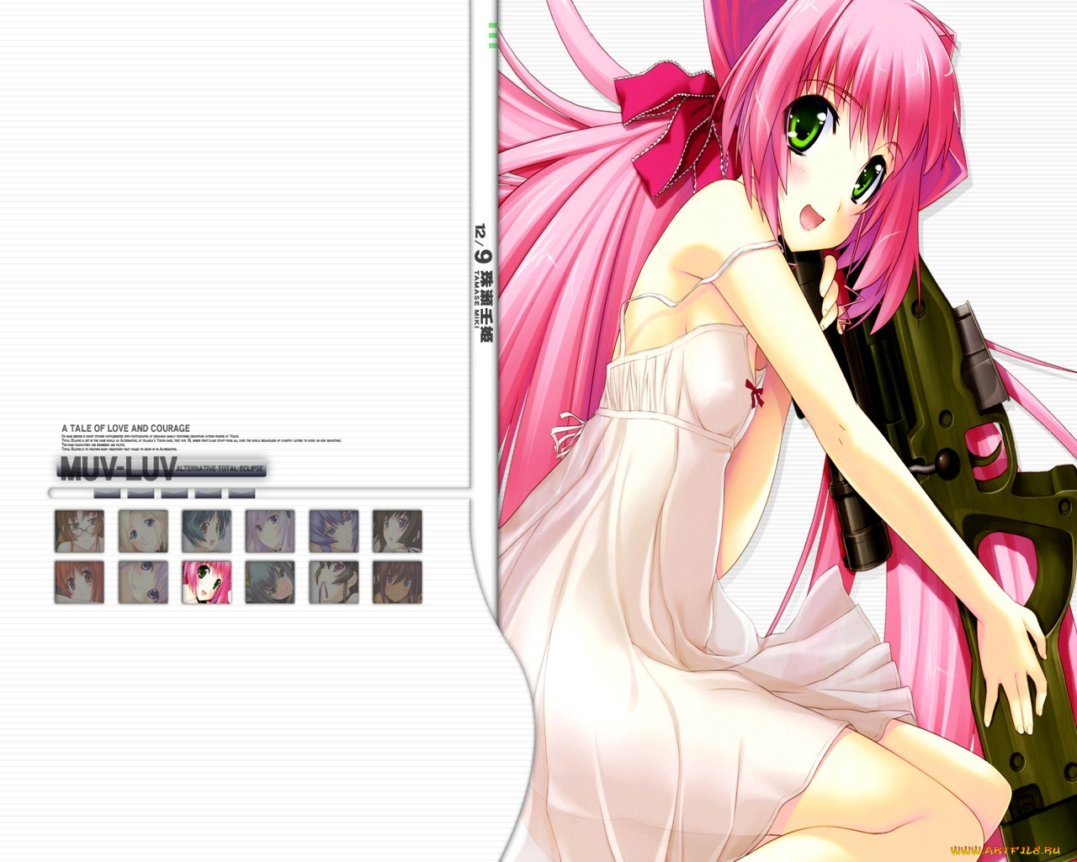The height and width of the screenshot is (862, 1077).
Task: Click the 'A Tale of Love and Courage' heading
Action: click(x=125, y=428)
